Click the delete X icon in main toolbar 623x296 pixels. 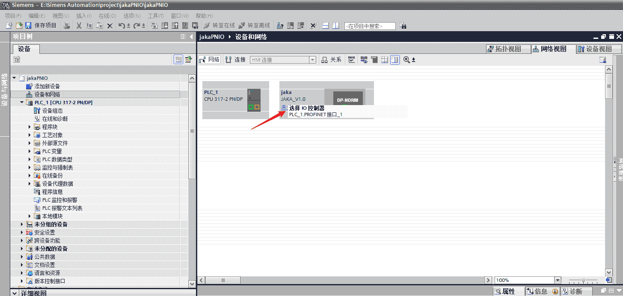pyautogui.click(x=110, y=26)
